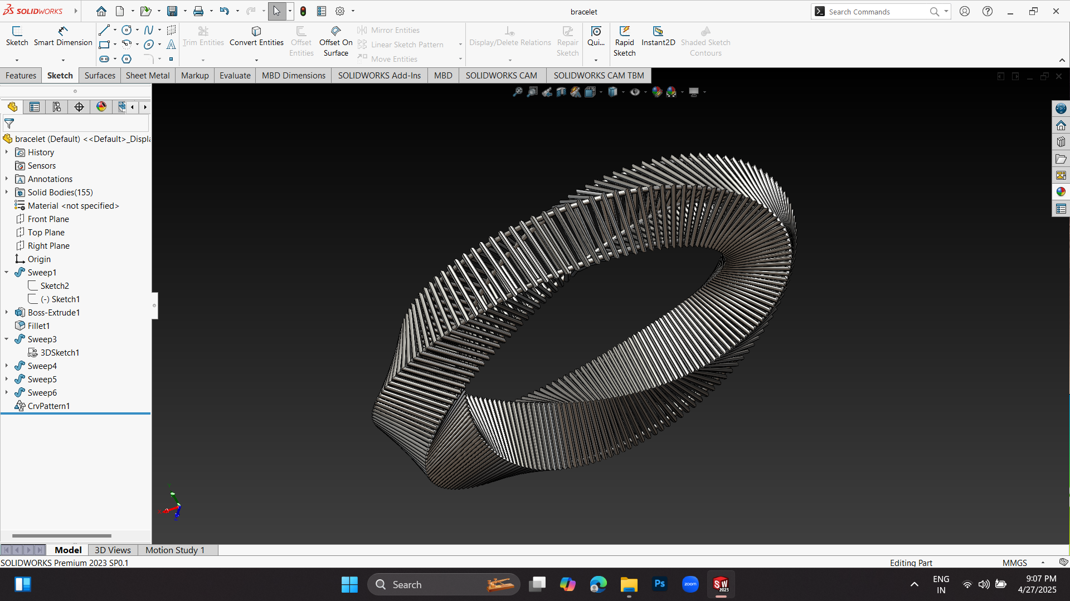Open File Explorer from the taskbar
Viewport: 1070px width, 601px height.
[629, 584]
